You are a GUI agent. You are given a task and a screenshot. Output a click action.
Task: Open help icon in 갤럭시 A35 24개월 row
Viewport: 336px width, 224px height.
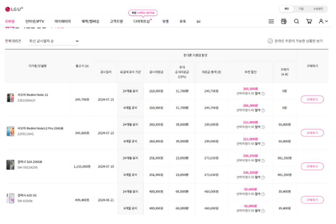pyautogui.click(x=263, y=194)
